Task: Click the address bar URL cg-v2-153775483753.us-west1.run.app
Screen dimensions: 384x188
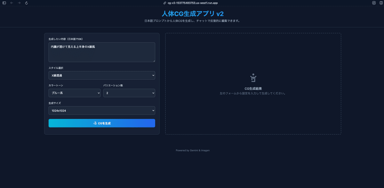Action: 193,3
